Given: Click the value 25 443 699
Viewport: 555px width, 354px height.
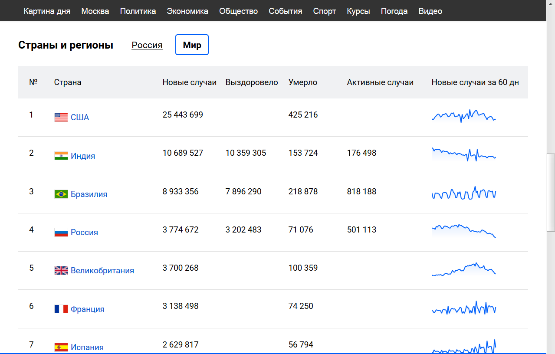Looking at the screenshot, I should point(183,115).
